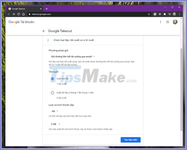Screen dimensions: 187x150
Task: Click the Loại và kích thước tệp heading
Action: (61, 105)
